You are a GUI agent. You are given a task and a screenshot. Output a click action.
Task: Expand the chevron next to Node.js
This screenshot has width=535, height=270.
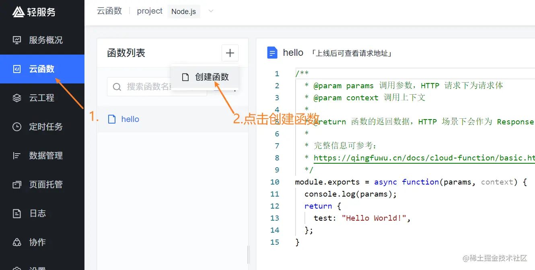pos(210,11)
